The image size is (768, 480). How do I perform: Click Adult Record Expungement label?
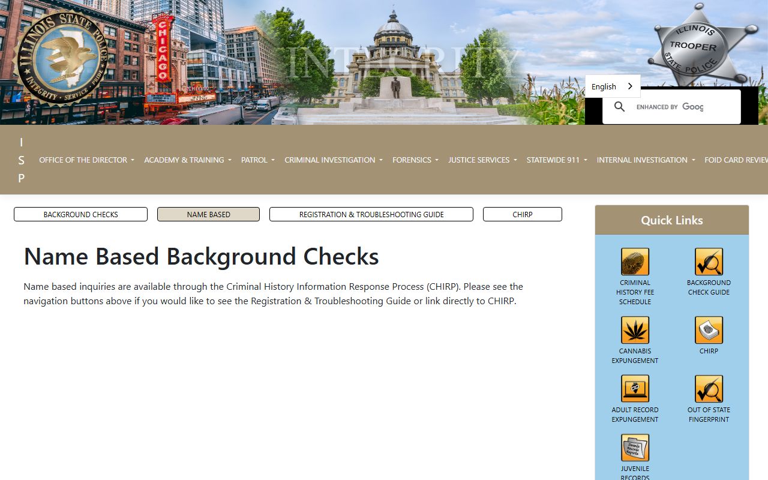(635, 415)
